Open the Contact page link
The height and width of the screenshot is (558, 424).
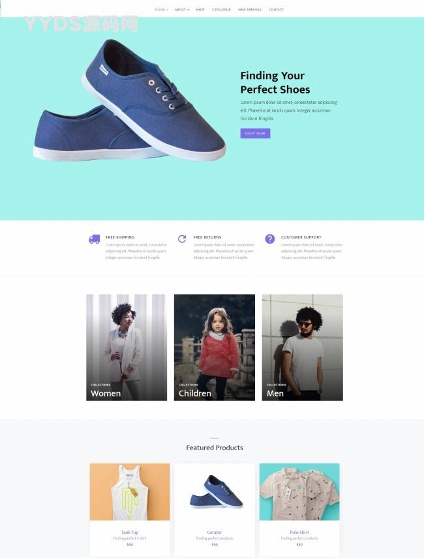pos(276,10)
